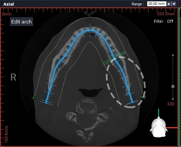Click the blue arch curve at midline
The image size is (181, 147).
point(90,30)
